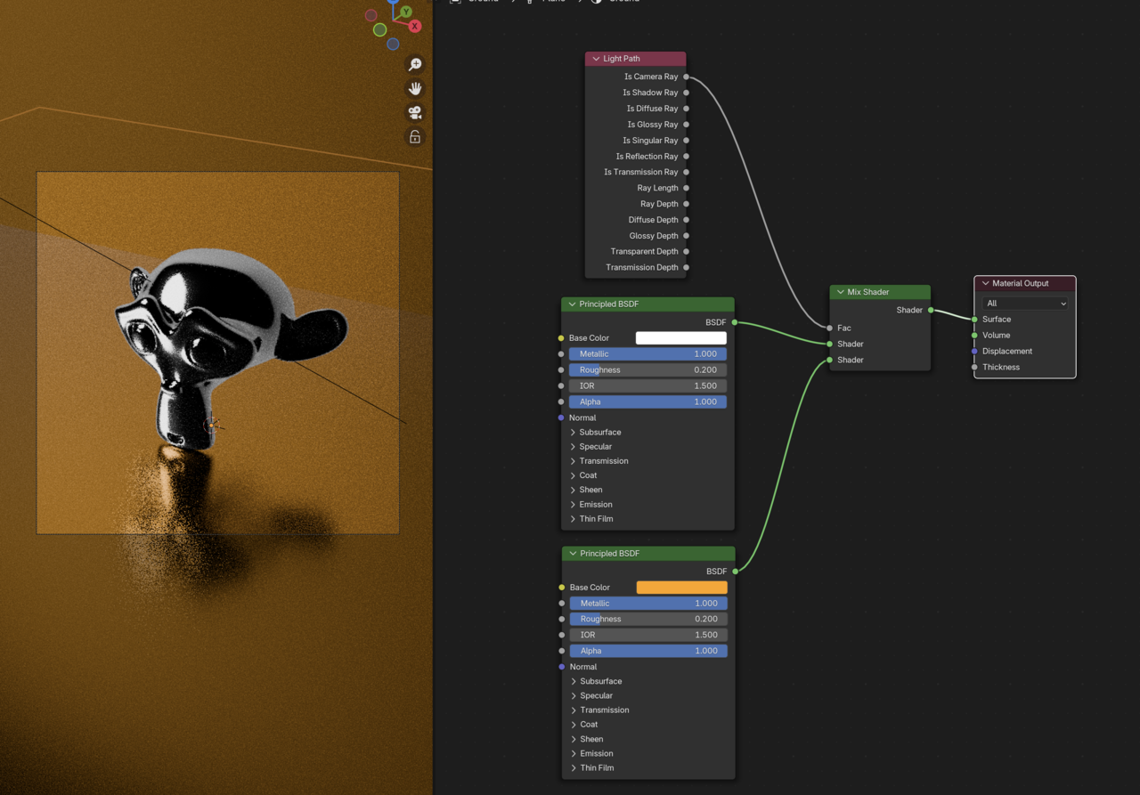The width and height of the screenshot is (1140, 795).
Task: Expand Emission in the white Principled BSDF
Action: (x=573, y=505)
